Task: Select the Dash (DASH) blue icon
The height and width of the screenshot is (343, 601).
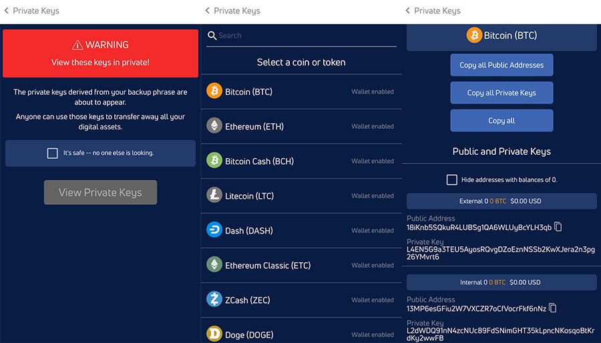Action: coord(214,230)
